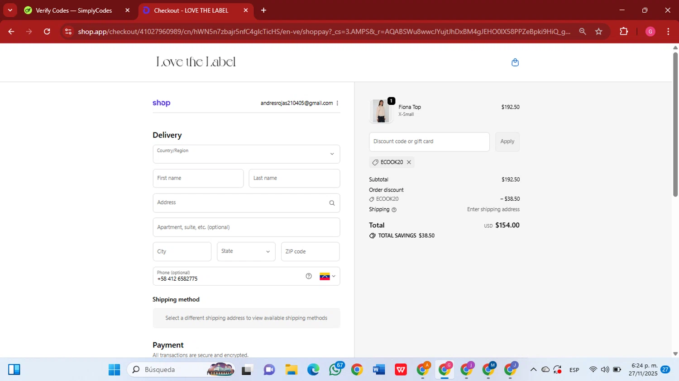Open a new browser tab
The height and width of the screenshot is (381, 679).
pyautogui.click(x=264, y=10)
